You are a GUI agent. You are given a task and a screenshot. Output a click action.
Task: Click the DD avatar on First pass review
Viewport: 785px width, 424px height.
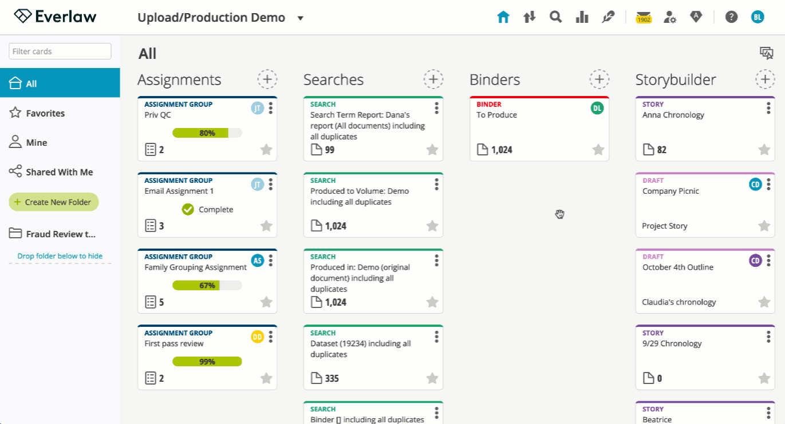coord(258,337)
